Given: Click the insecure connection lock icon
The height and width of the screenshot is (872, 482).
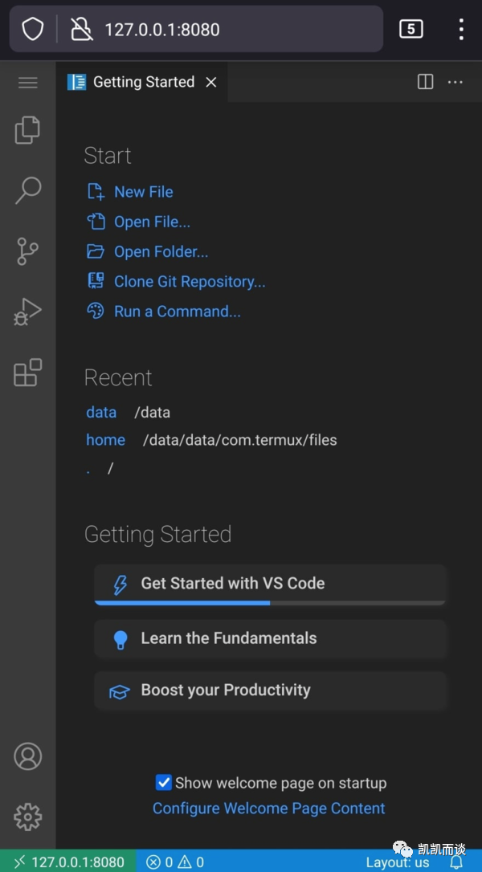Looking at the screenshot, I should tap(82, 29).
